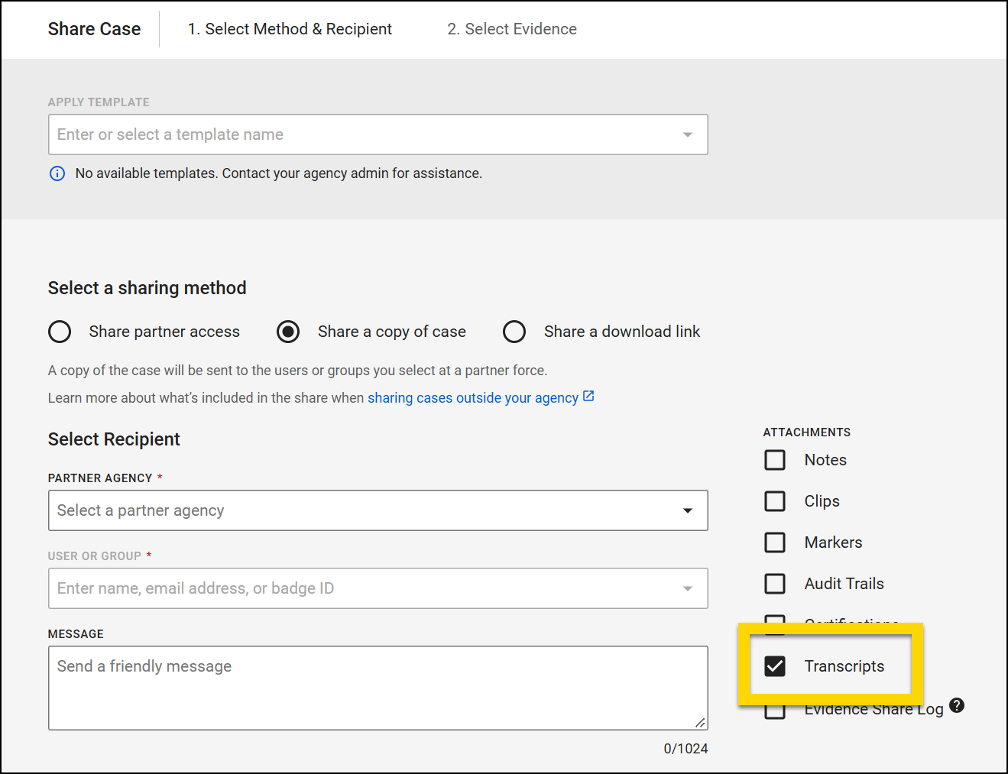1008x774 pixels.
Task: Open the User or Group dropdown
Action: click(687, 588)
